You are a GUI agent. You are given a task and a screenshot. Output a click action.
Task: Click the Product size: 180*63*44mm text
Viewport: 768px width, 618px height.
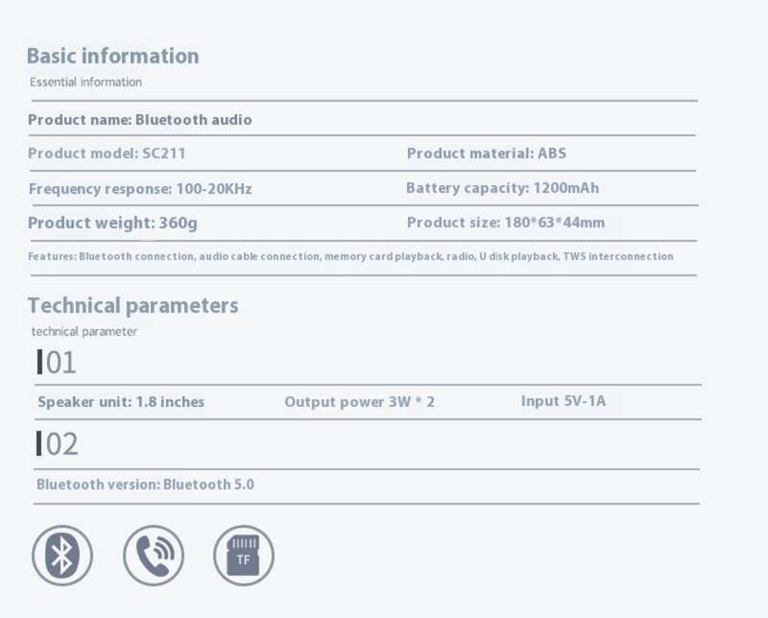506,223
